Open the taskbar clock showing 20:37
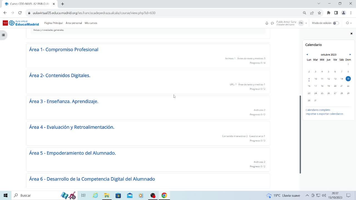 335,195
